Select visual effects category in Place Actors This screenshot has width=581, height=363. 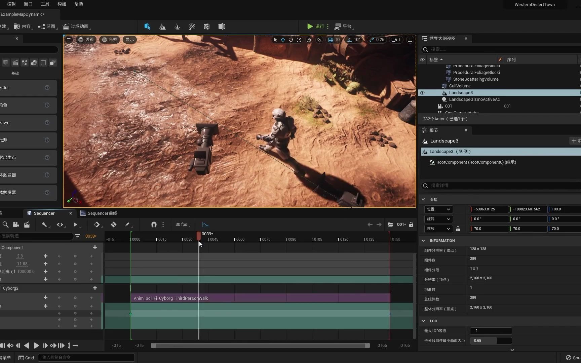pyautogui.click(x=25, y=63)
